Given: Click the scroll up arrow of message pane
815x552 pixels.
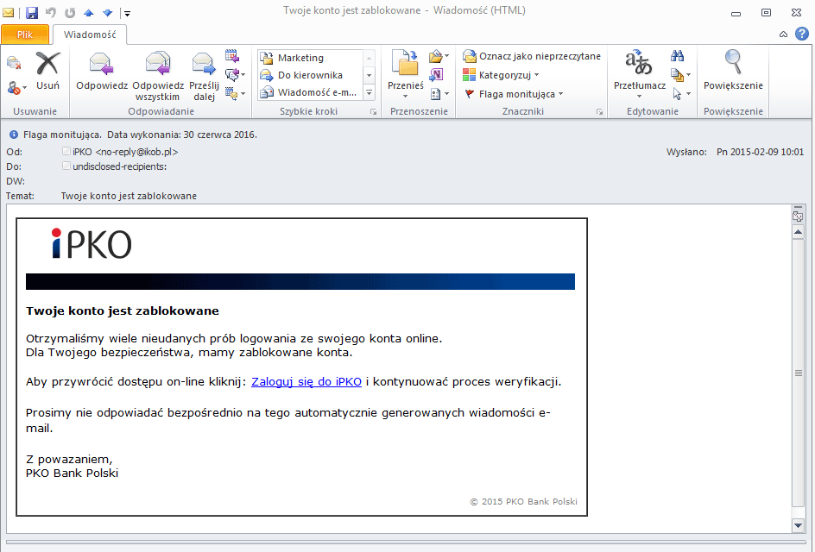Looking at the screenshot, I should tap(799, 232).
